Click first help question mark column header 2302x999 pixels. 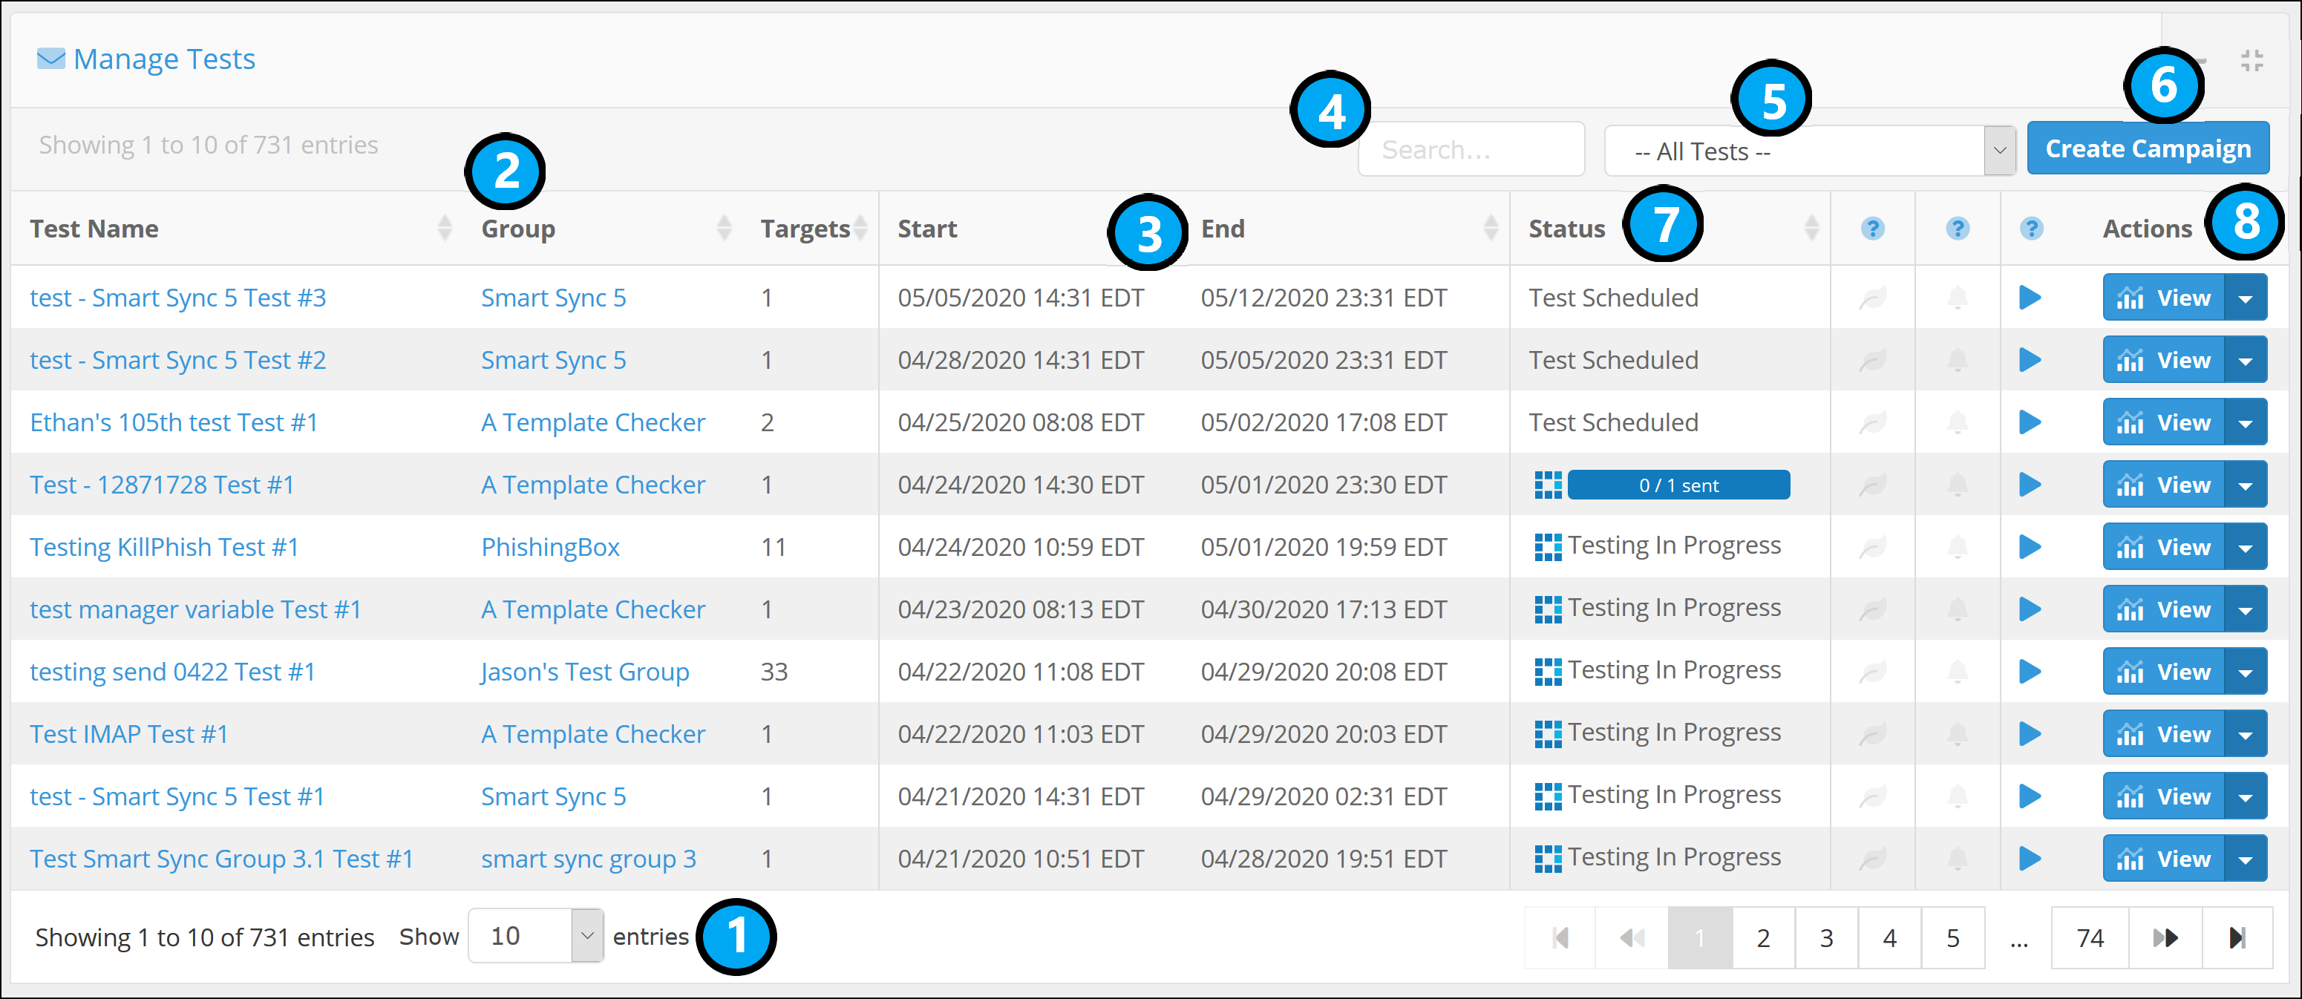point(1872,229)
